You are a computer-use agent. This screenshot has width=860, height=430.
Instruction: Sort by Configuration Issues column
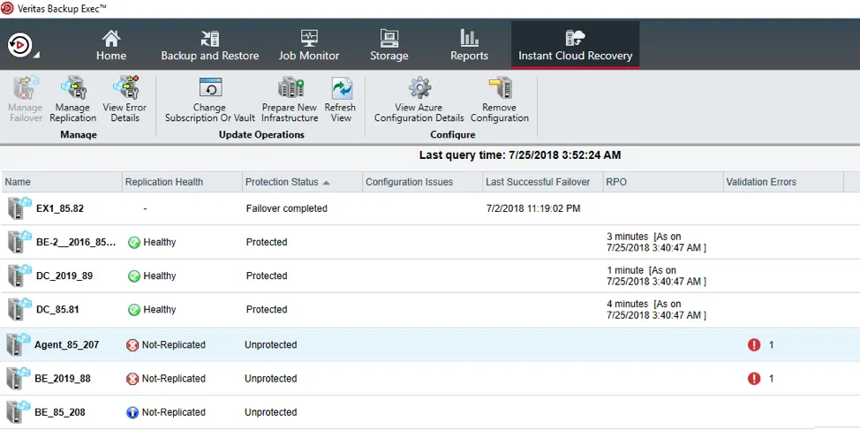(422, 182)
